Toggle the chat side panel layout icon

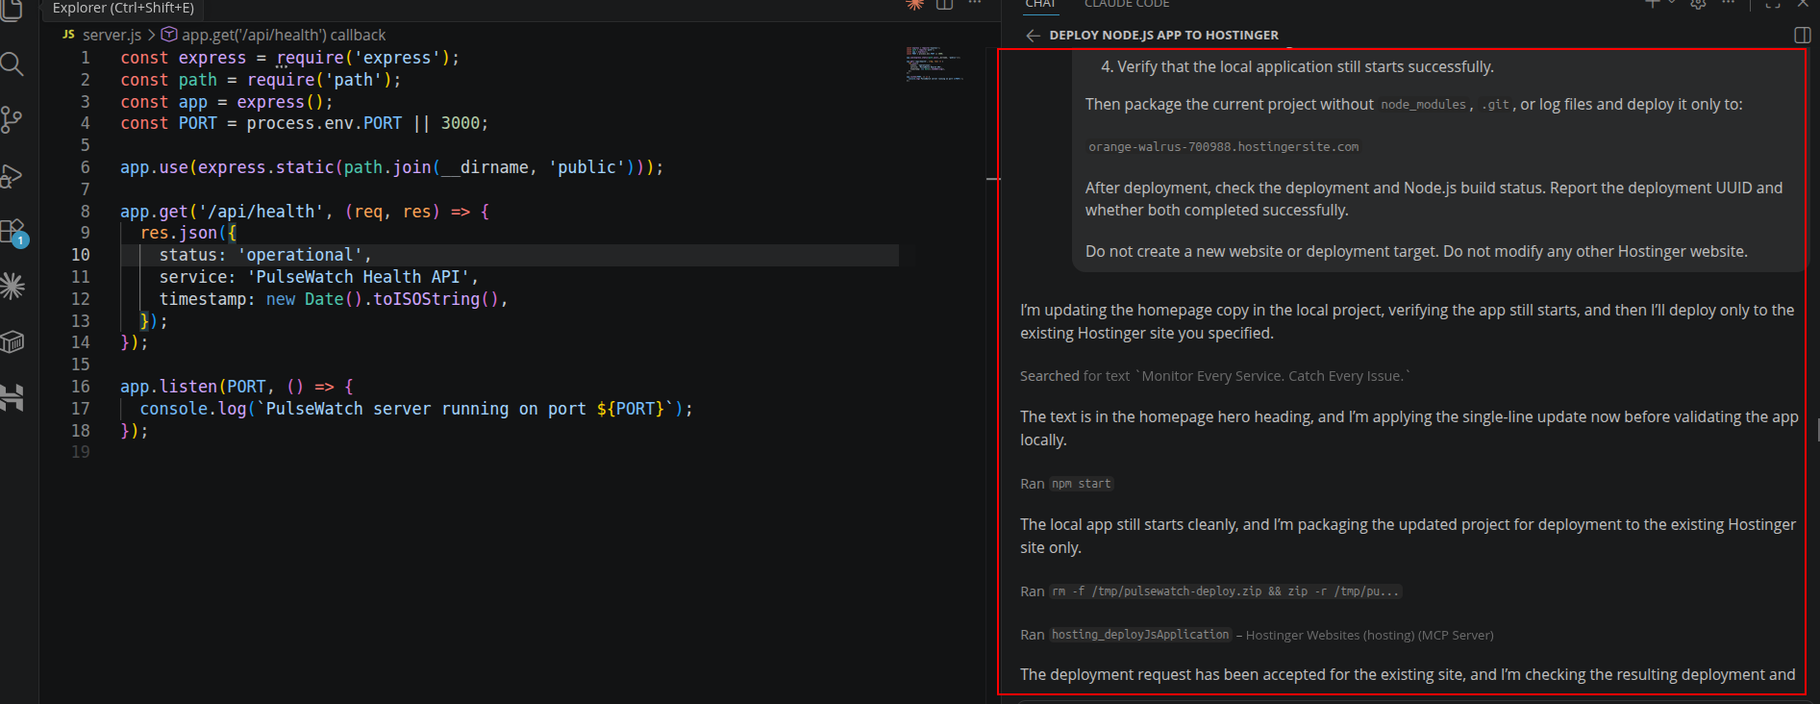1803,36
